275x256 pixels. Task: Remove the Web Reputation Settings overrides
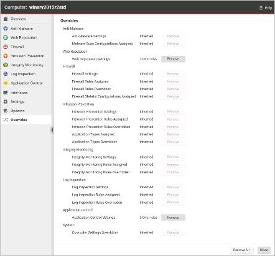click(x=173, y=59)
